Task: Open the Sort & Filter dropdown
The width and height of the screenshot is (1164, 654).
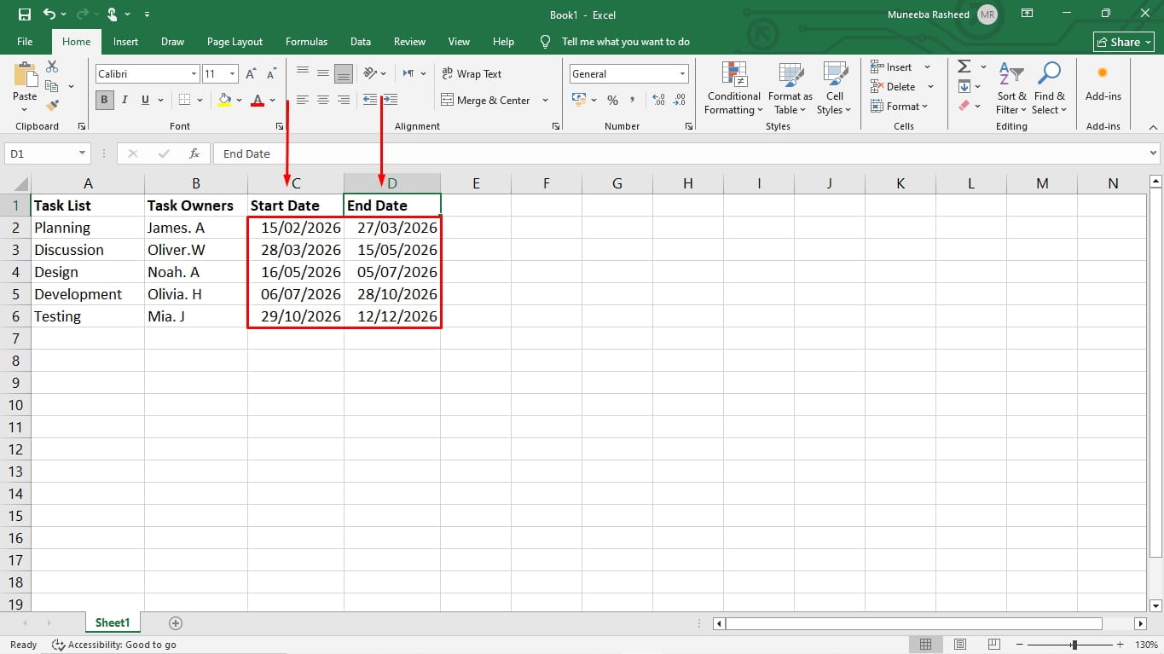Action: pyautogui.click(x=1011, y=89)
